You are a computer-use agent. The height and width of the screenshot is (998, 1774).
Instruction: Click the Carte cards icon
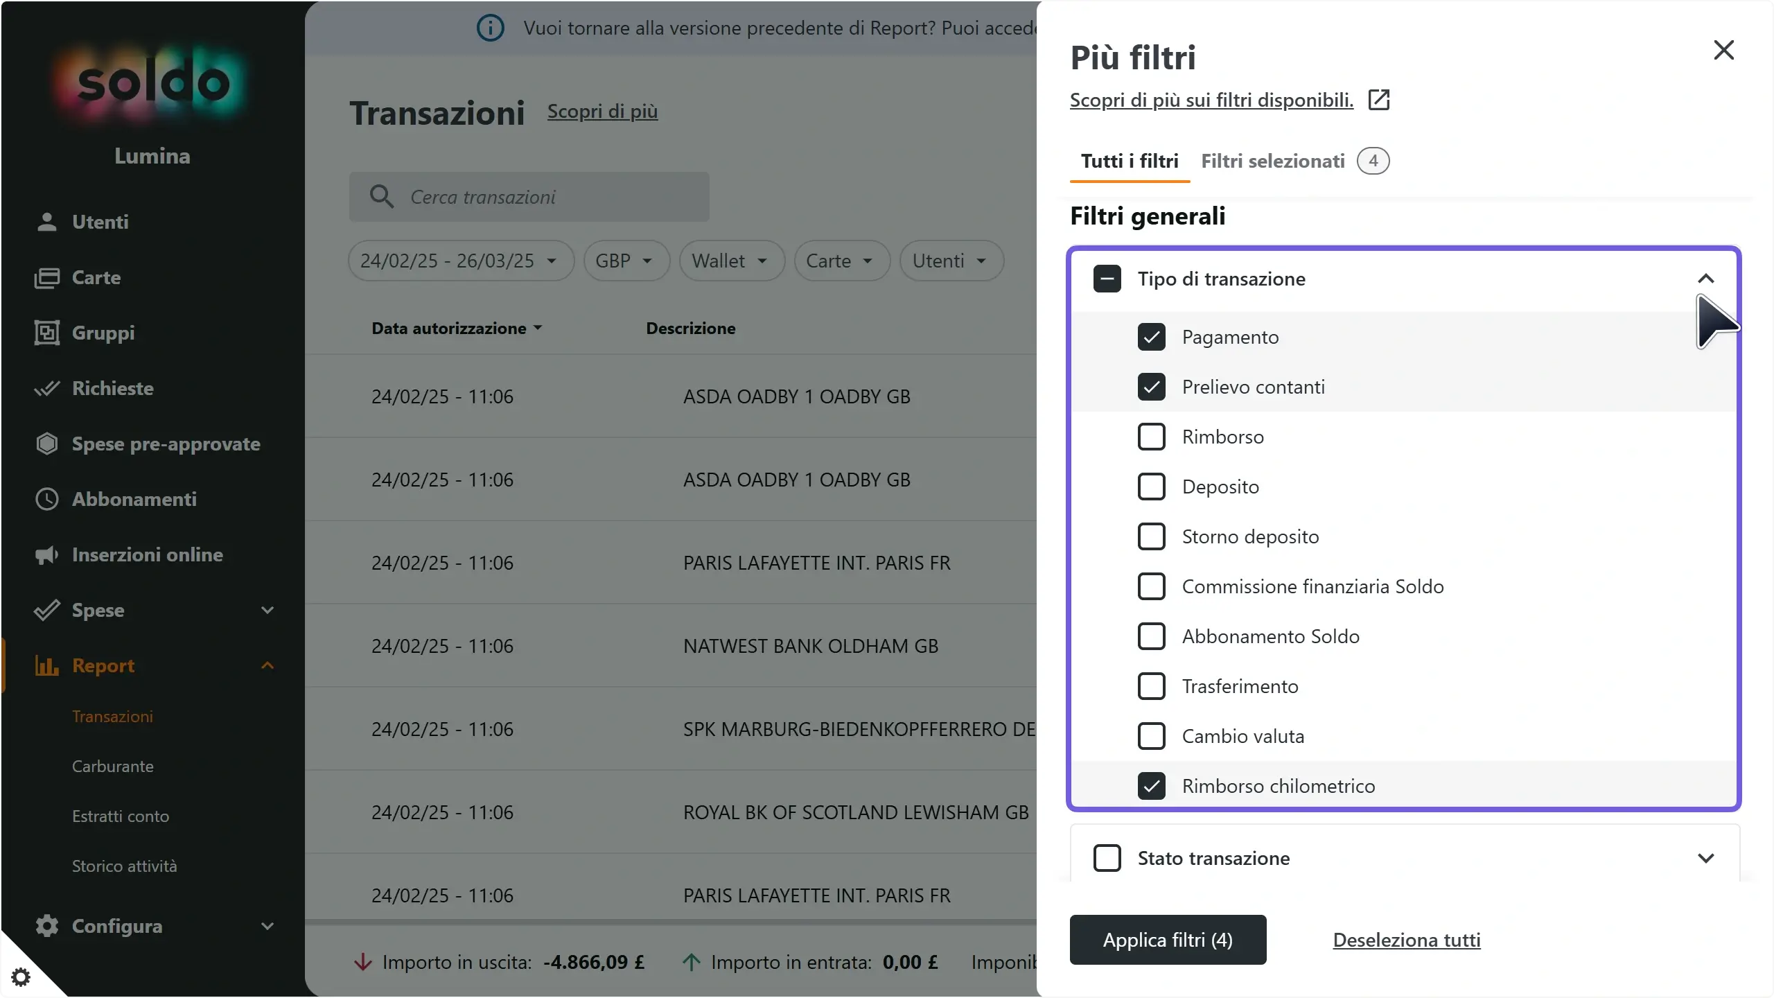[x=46, y=277]
